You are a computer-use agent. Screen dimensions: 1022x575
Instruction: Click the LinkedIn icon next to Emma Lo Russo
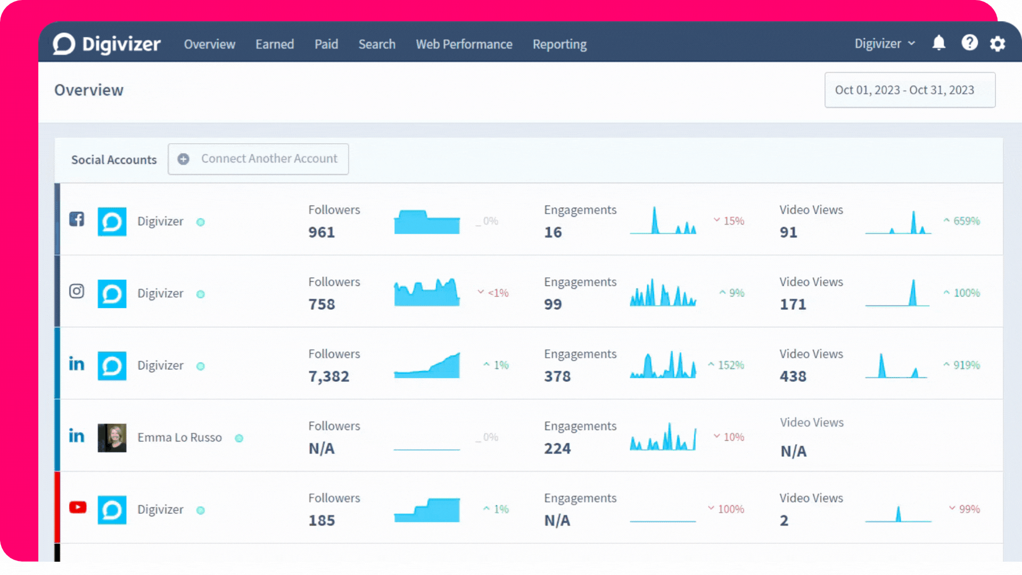[77, 436]
